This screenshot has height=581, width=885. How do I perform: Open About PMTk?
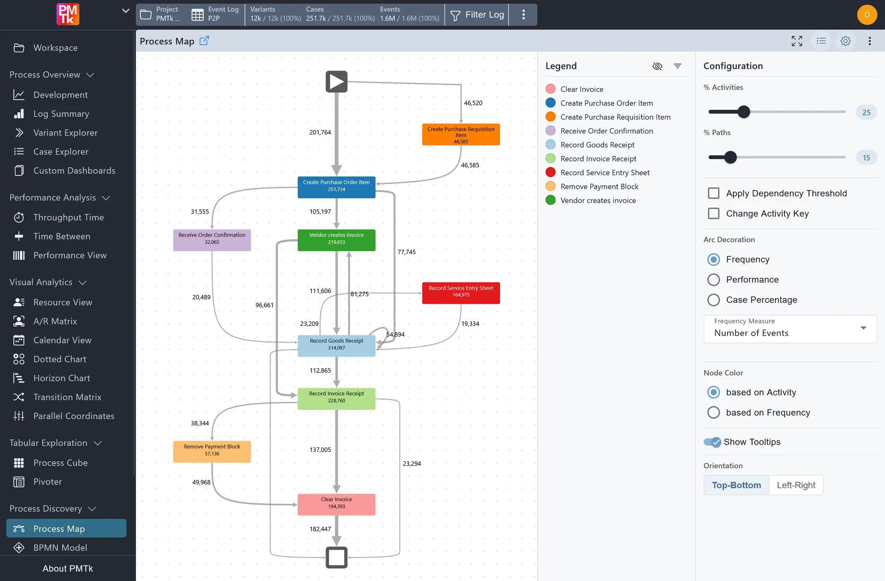[68, 569]
